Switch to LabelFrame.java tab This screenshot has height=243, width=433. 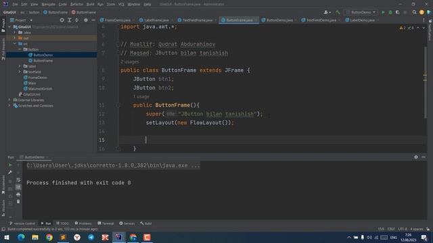[x=156, y=20]
